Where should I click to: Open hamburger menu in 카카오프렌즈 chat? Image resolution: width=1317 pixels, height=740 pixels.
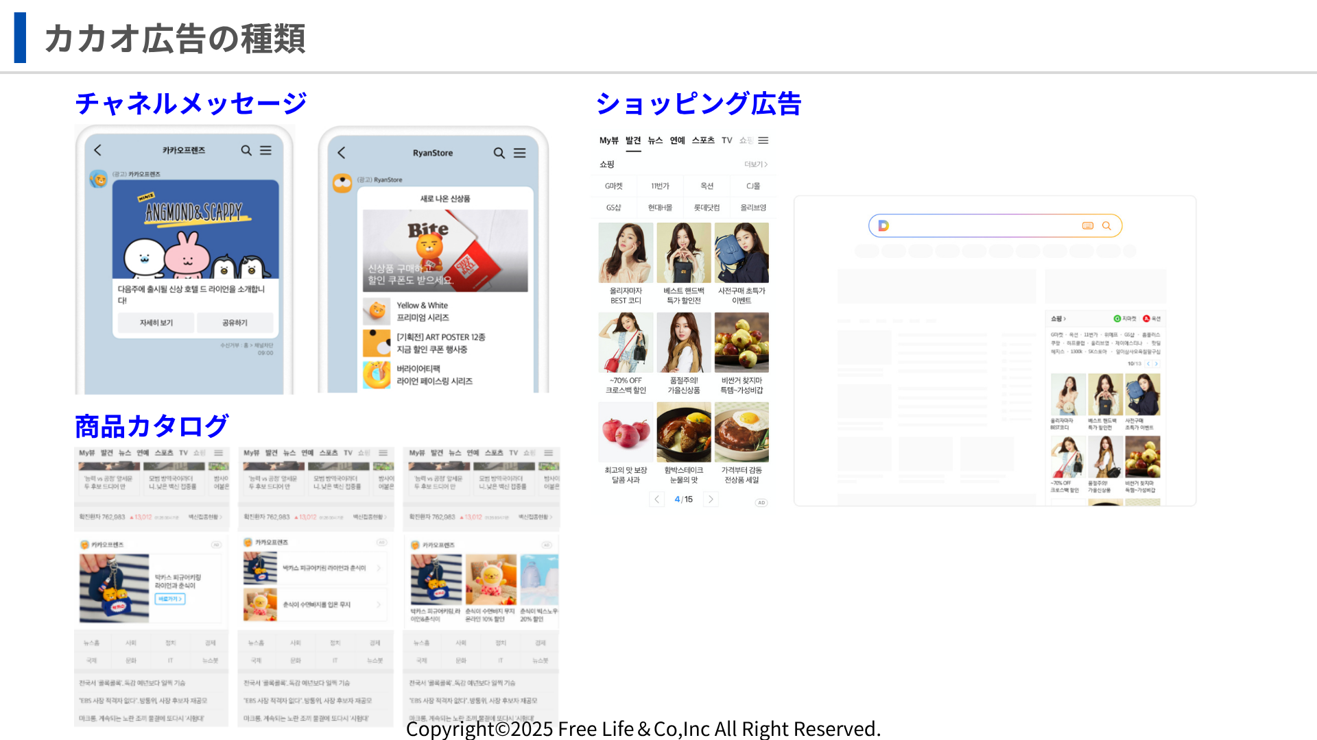(x=266, y=150)
